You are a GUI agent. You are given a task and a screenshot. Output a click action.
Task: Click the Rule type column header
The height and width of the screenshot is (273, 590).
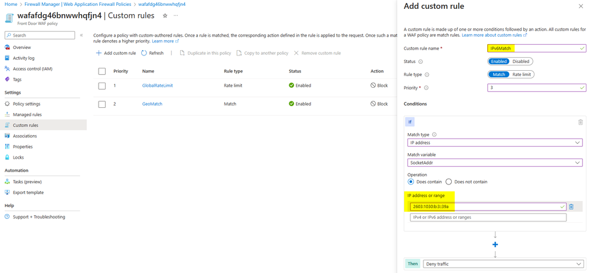click(233, 71)
